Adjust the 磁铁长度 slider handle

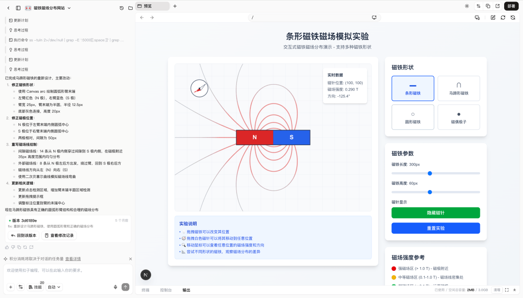click(430, 173)
